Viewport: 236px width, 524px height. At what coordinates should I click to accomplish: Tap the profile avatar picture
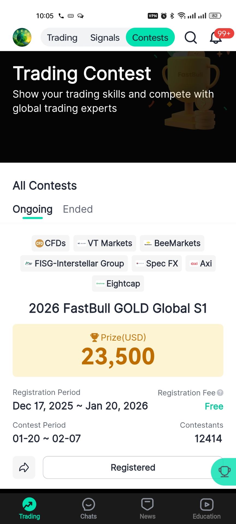[22, 37]
